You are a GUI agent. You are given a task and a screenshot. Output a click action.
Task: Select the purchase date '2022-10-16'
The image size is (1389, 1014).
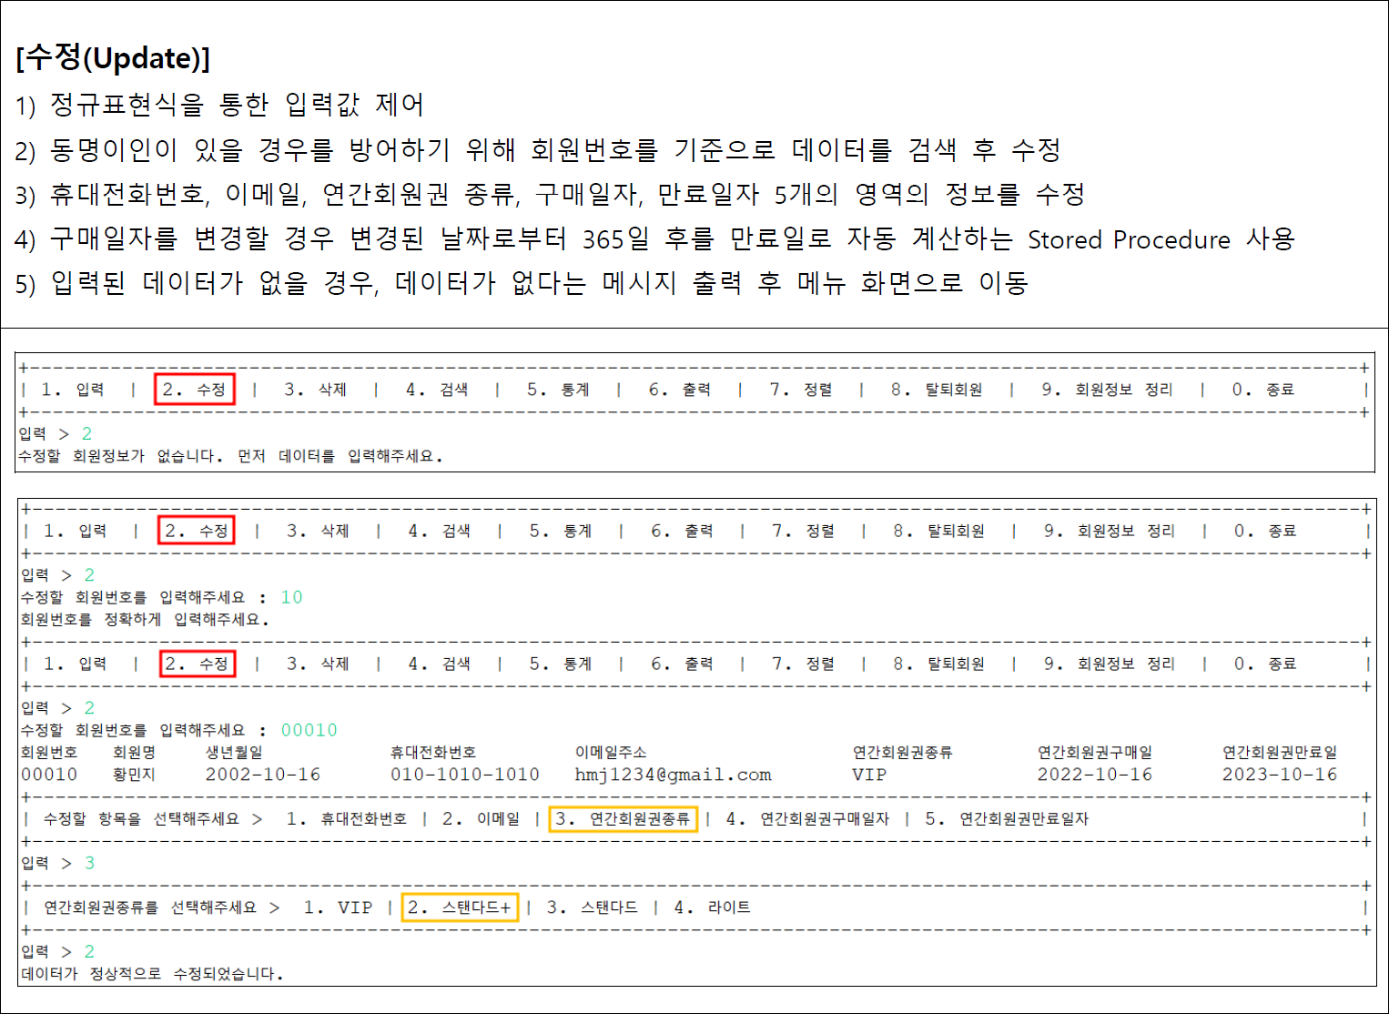pyautogui.click(x=1095, y=775)
